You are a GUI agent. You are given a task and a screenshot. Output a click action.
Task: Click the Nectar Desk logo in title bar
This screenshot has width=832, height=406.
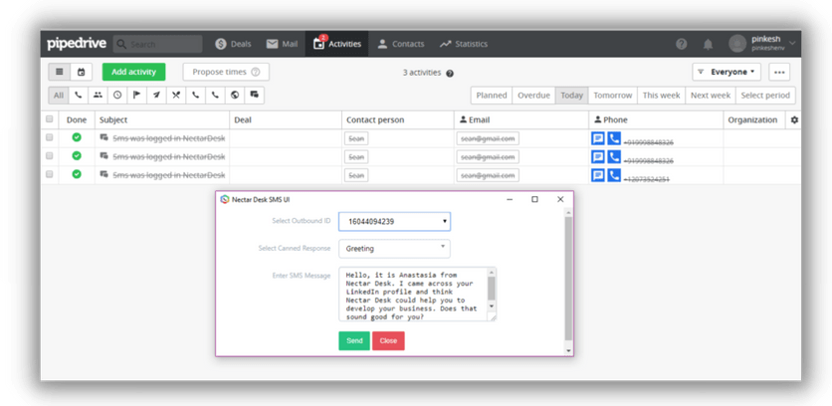click(x=225, y=200)
